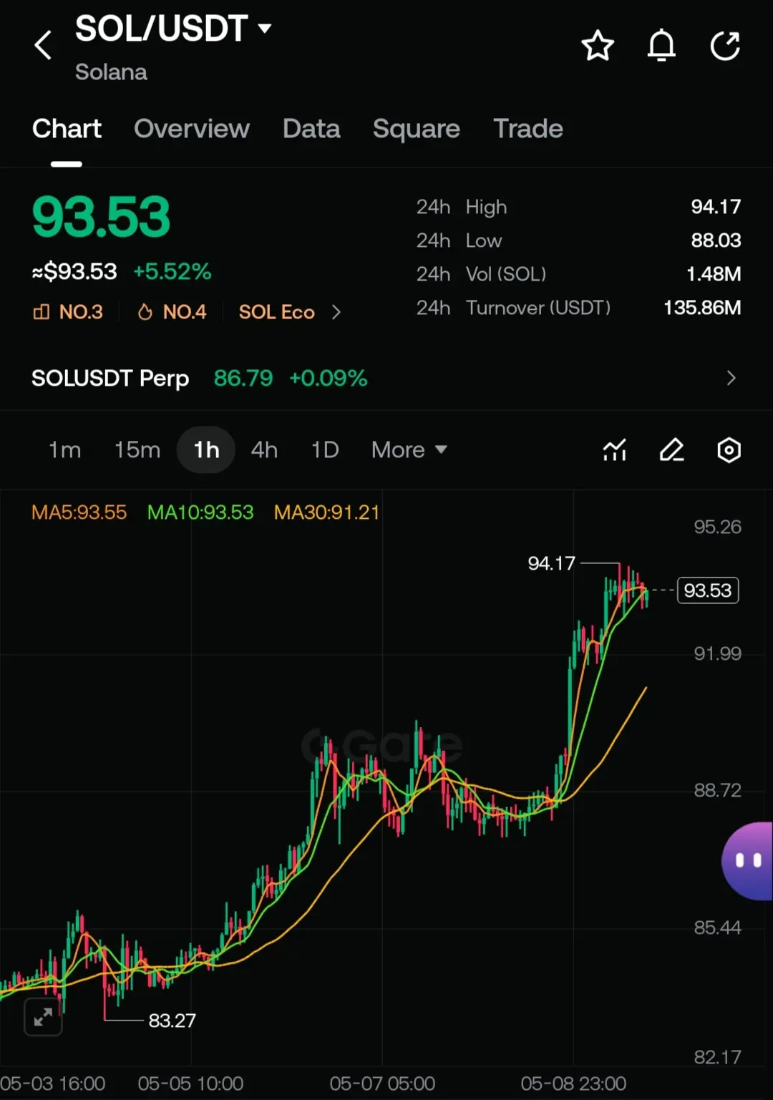The image size is (773, 1100).
Task: Open the NO.3 ranking badge
Action: coord(68,312)
